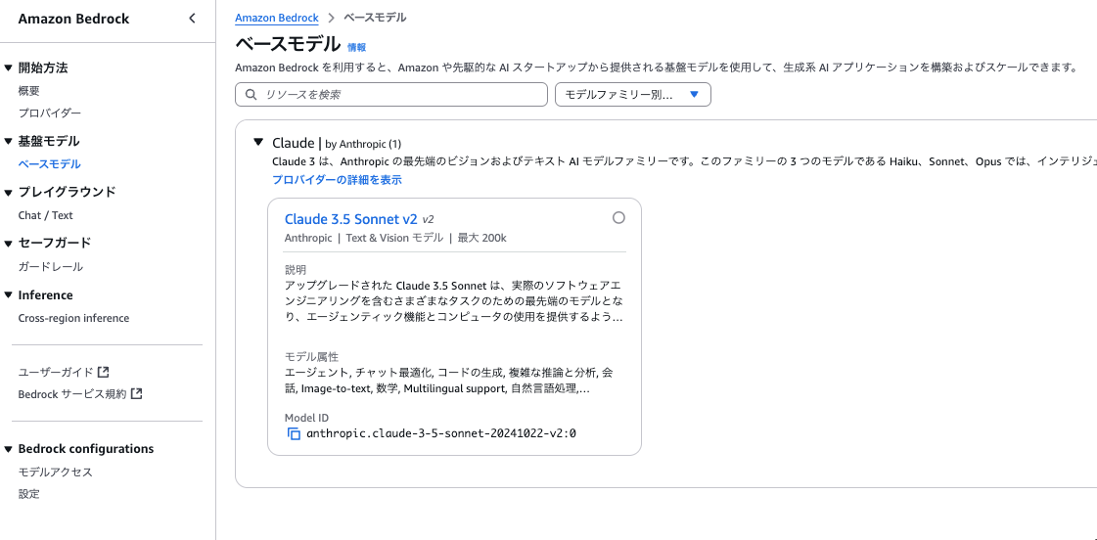Open Bedrock サービス規約 link
This screenshot has width=1097, height=540.
pyautogui.click(x=72, y=394)
